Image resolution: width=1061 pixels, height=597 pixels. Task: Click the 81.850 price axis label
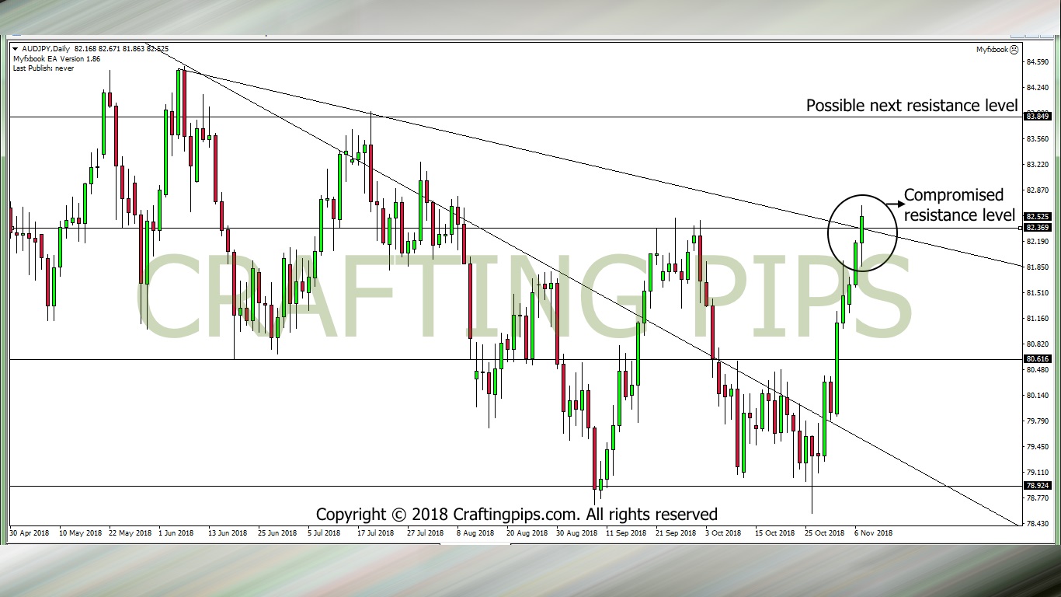click(x=1038, y=267)
